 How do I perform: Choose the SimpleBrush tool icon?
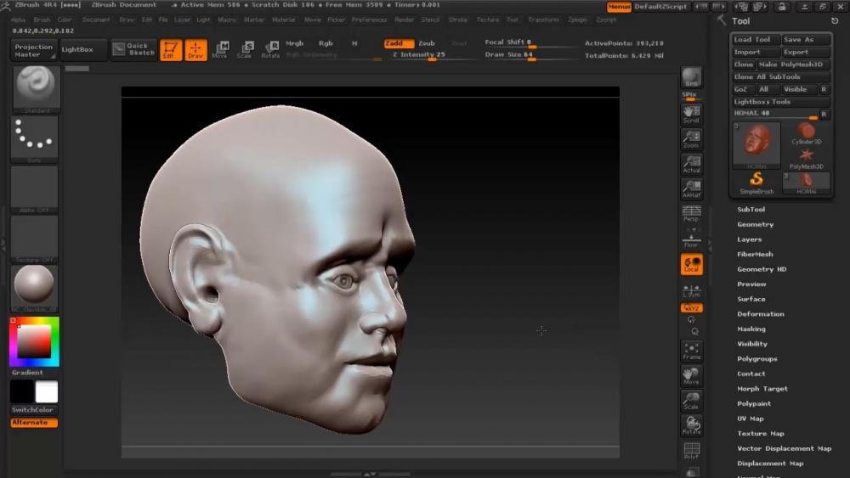(756, 183)
